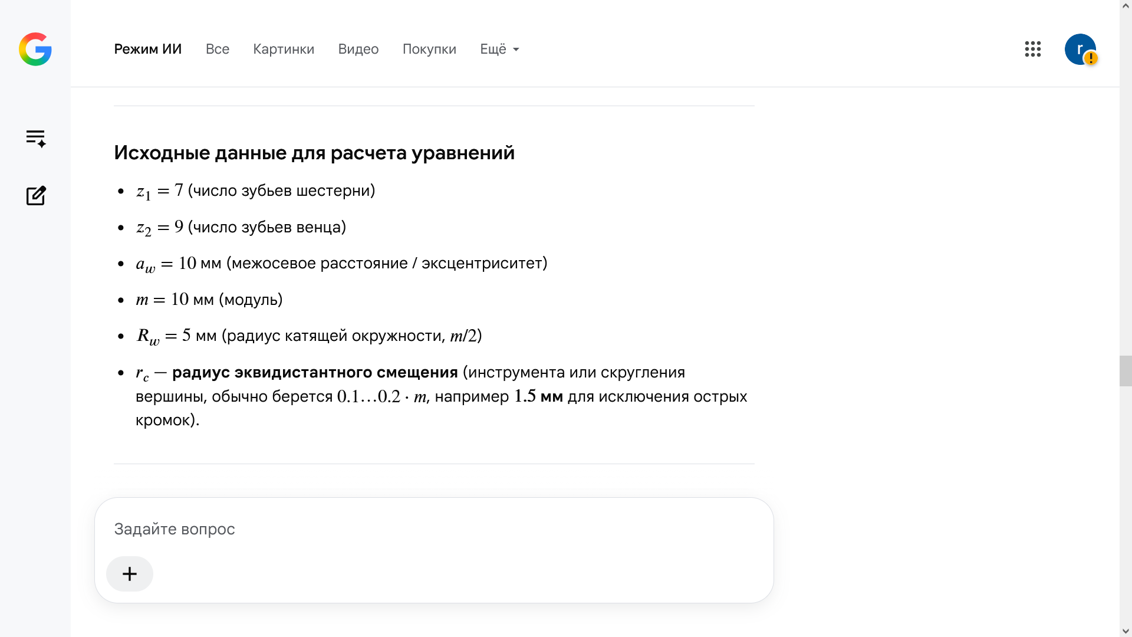This screenshot has height=637, width=1132.
Task: Open the AI mode history list icon
Action: (x=36, y=138)
